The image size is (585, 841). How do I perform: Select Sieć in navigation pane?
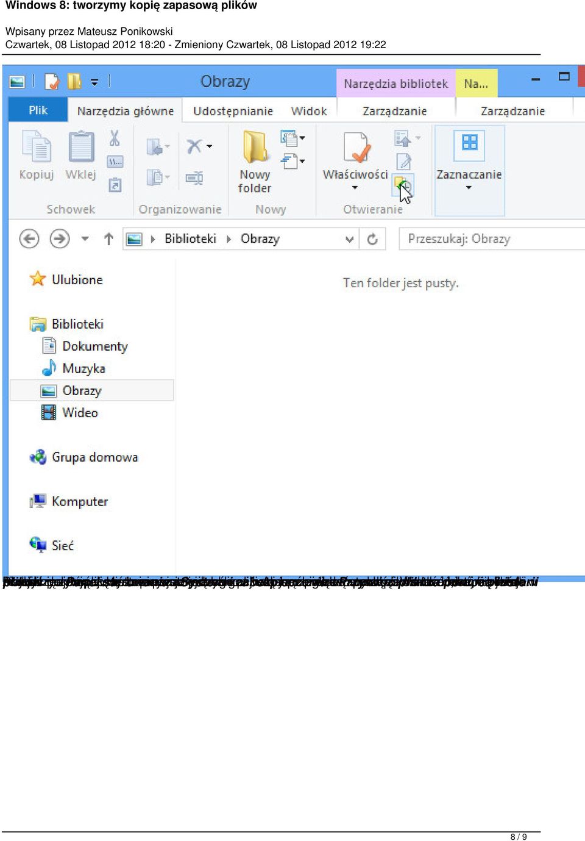52,545
